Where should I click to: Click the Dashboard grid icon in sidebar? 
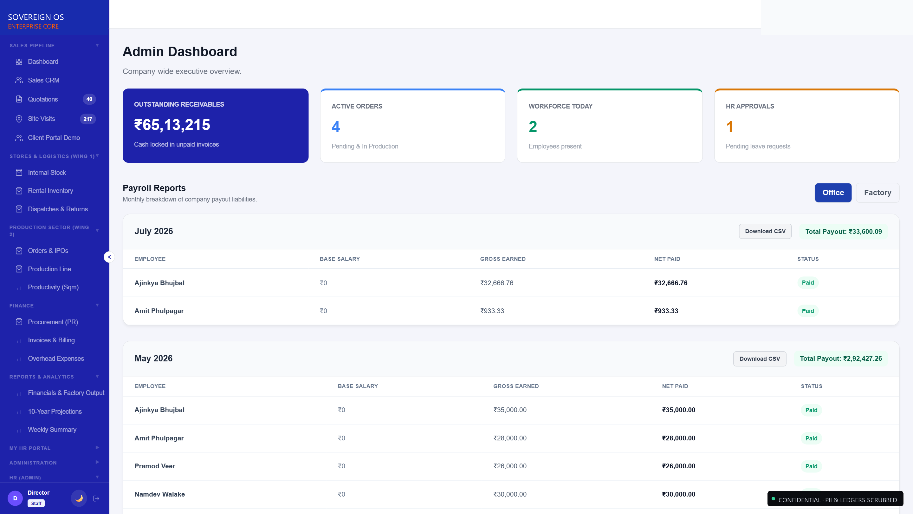(x=19, y=62)
